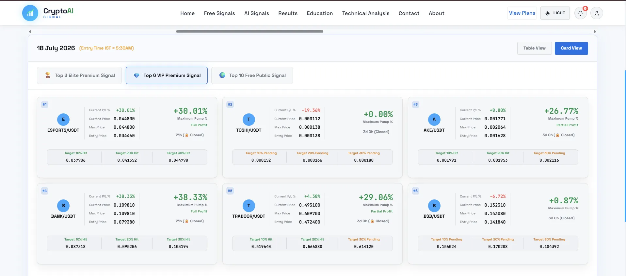Image resolution: width=626 pixels, height=276 pixels.
Task: Click the TOSHI/USDT pair name
Action: (x=249, y=130)
